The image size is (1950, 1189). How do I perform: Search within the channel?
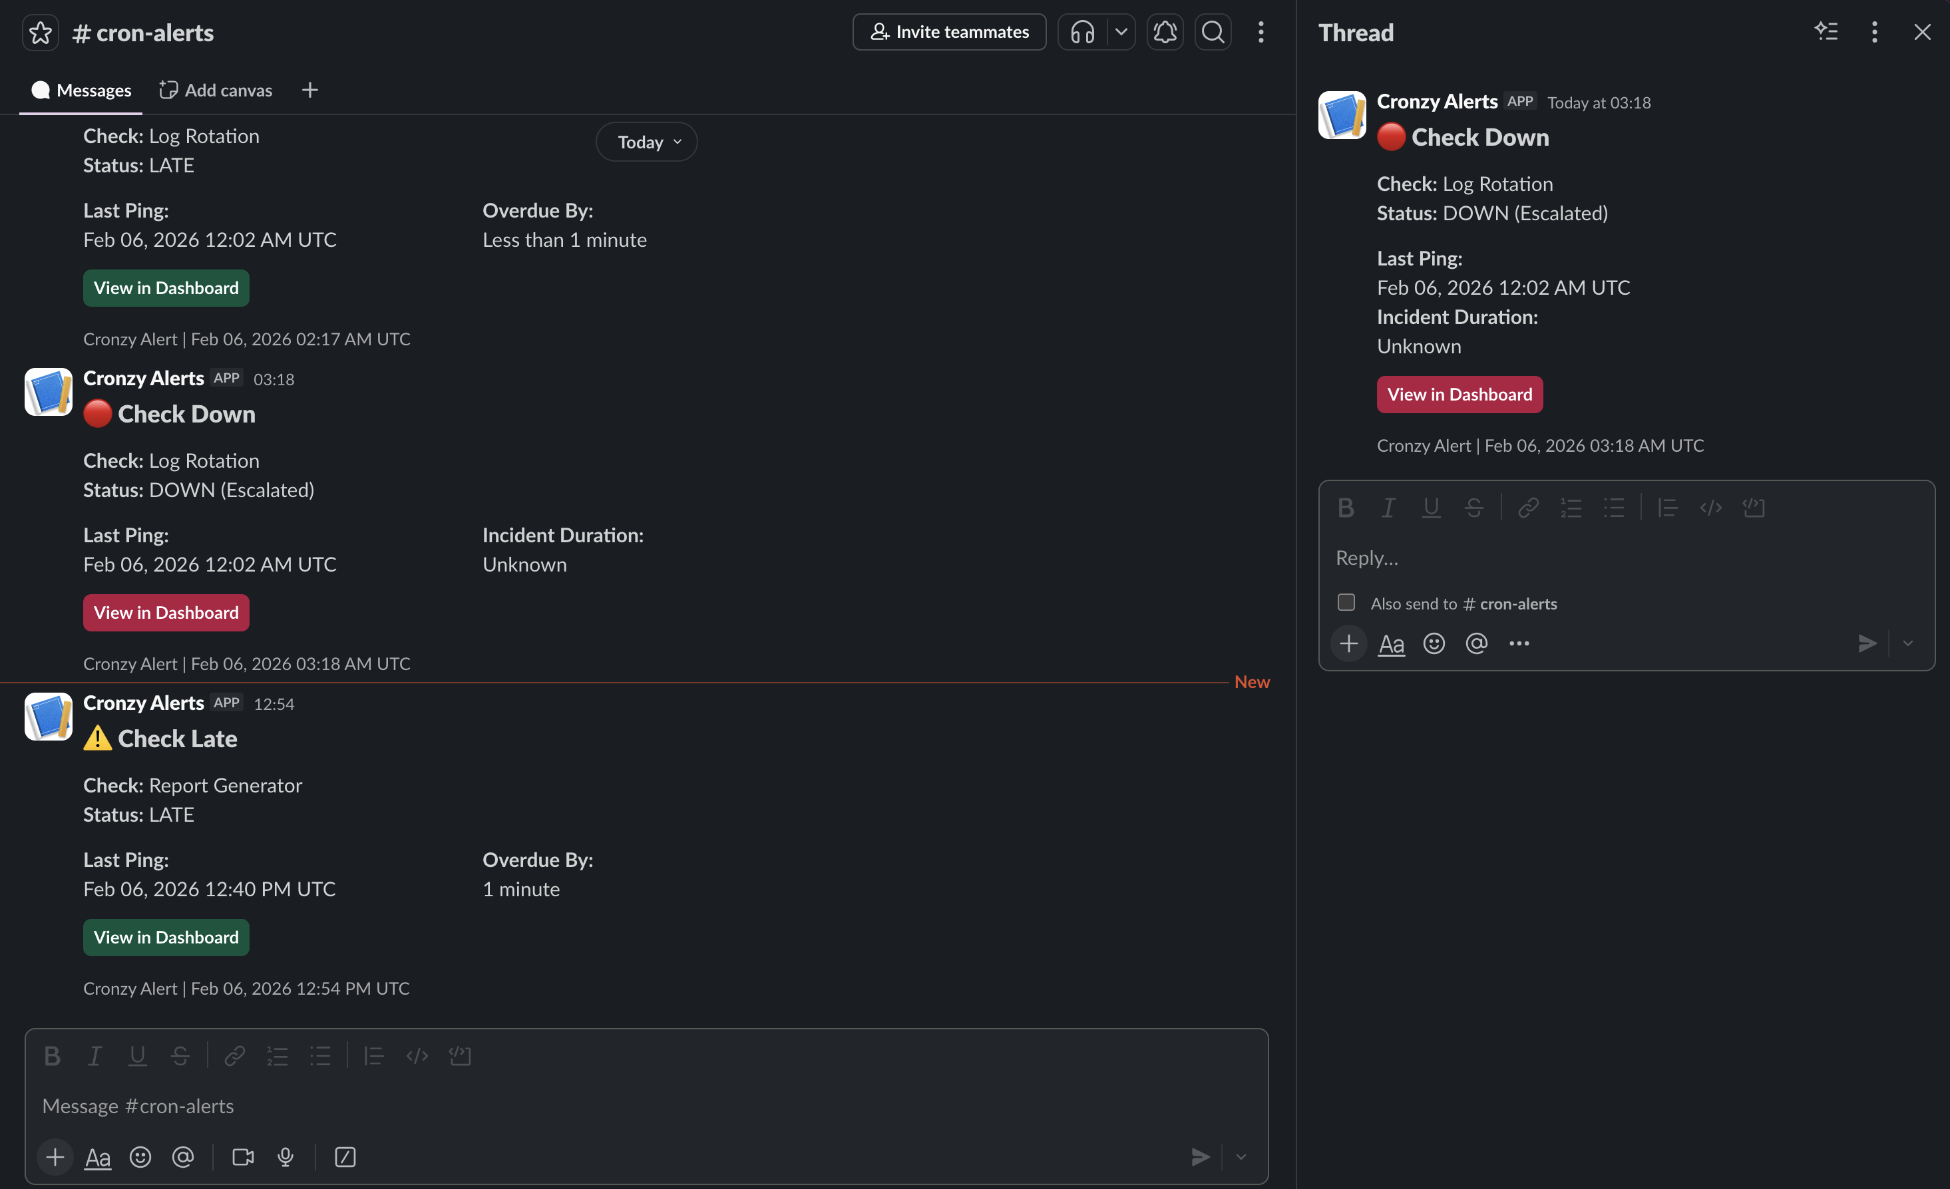pos(1213,32)
